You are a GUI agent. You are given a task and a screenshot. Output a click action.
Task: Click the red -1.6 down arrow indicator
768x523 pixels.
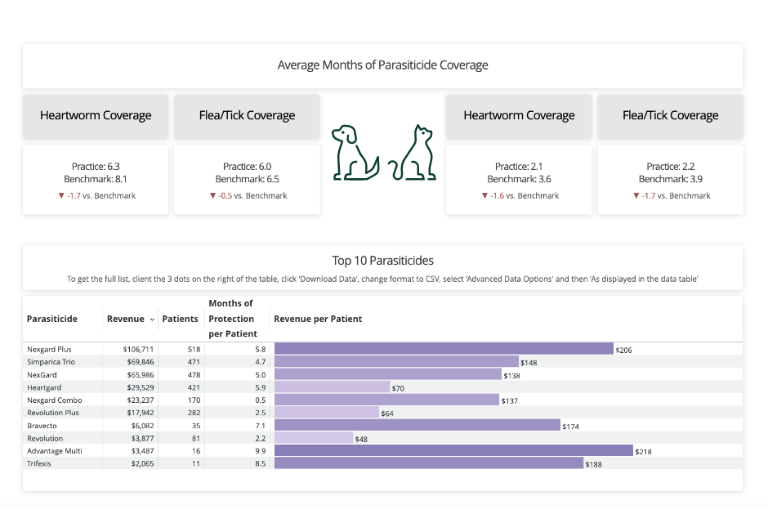[x=484, y=195]
